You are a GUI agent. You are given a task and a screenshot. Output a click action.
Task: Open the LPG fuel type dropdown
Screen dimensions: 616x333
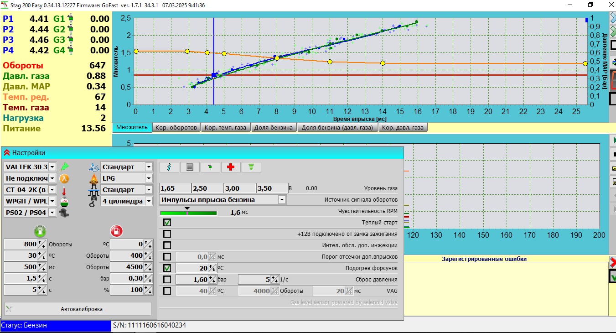pos(149,178)
